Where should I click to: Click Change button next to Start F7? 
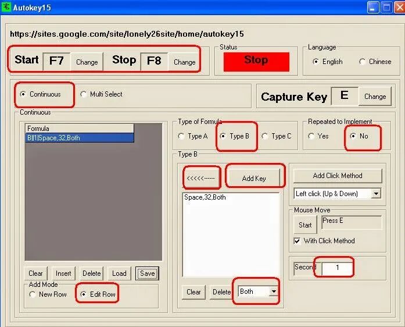click(87, 62)
